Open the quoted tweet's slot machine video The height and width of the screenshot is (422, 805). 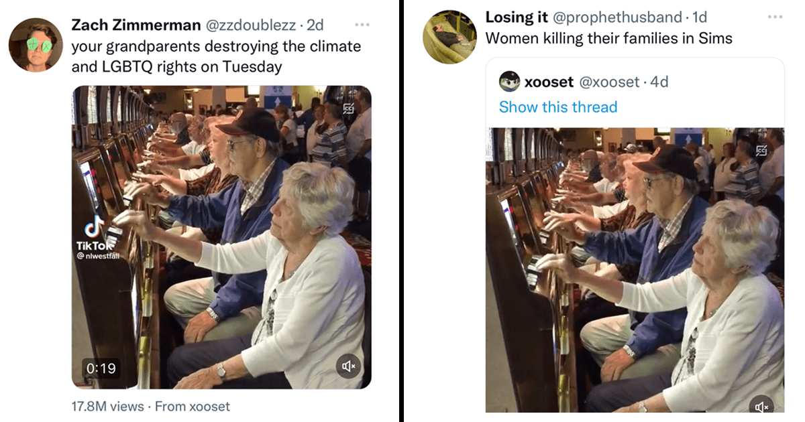pyautogui.click(x=635, y=270)
